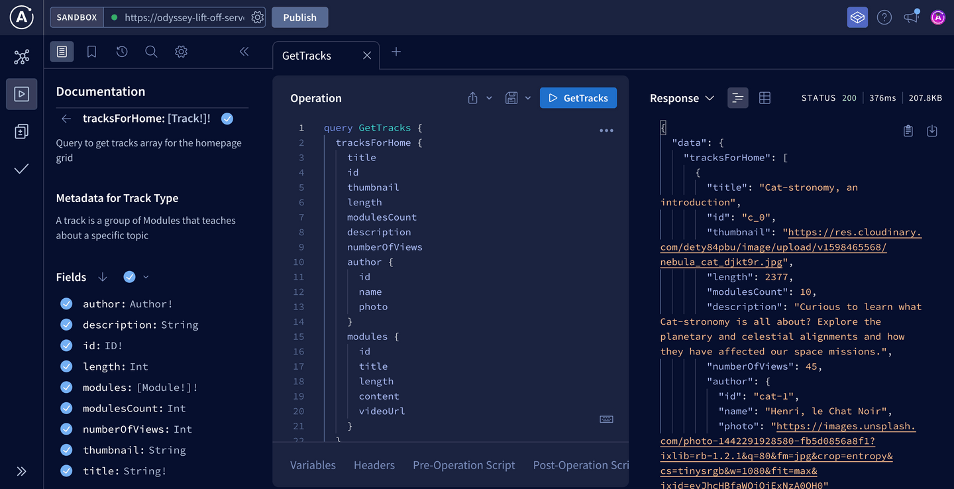Run the GetTracks query
954x489 pixels.
click(x=578, y=97)
